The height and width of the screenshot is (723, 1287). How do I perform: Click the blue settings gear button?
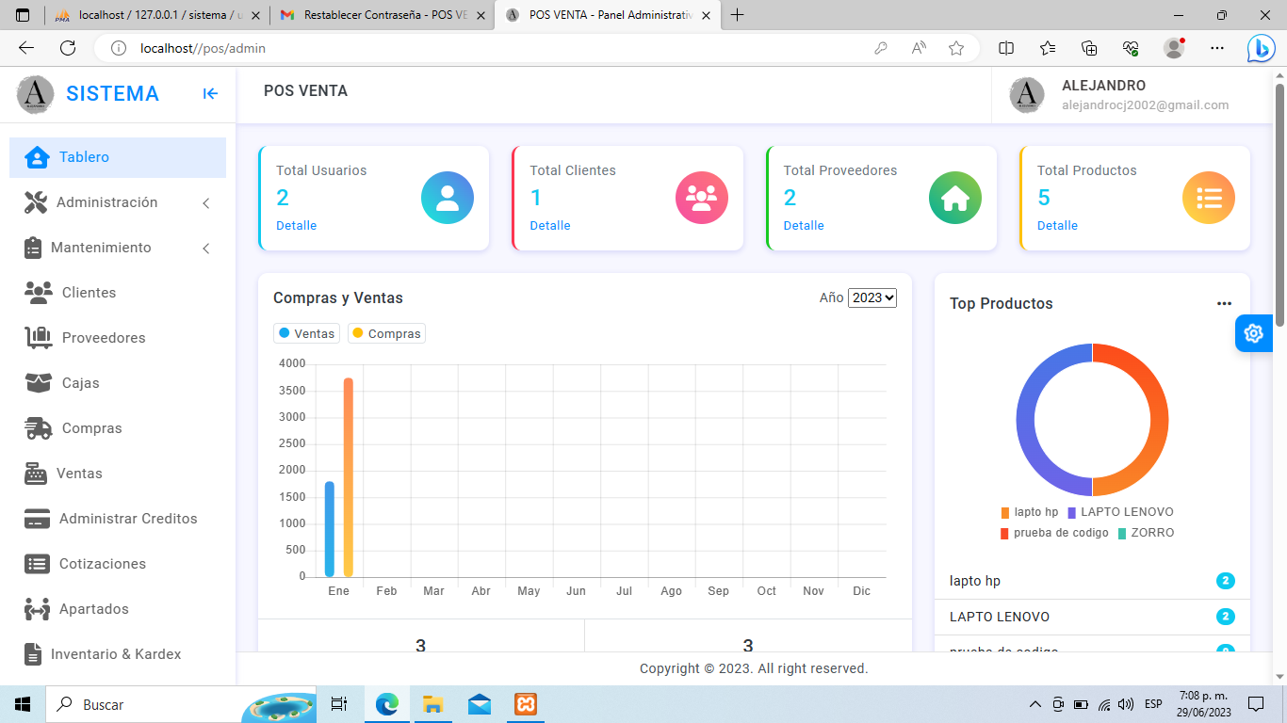pos(1253,333)
